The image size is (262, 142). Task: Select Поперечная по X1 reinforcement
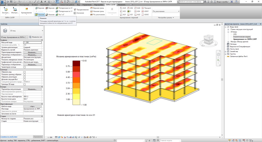pos(64,8)
